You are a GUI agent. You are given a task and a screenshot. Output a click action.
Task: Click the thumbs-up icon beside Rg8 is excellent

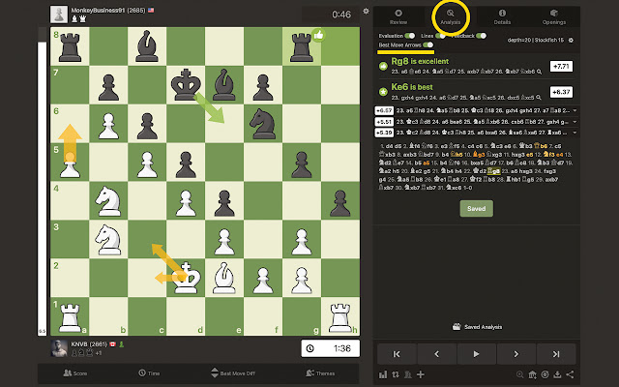383,67
